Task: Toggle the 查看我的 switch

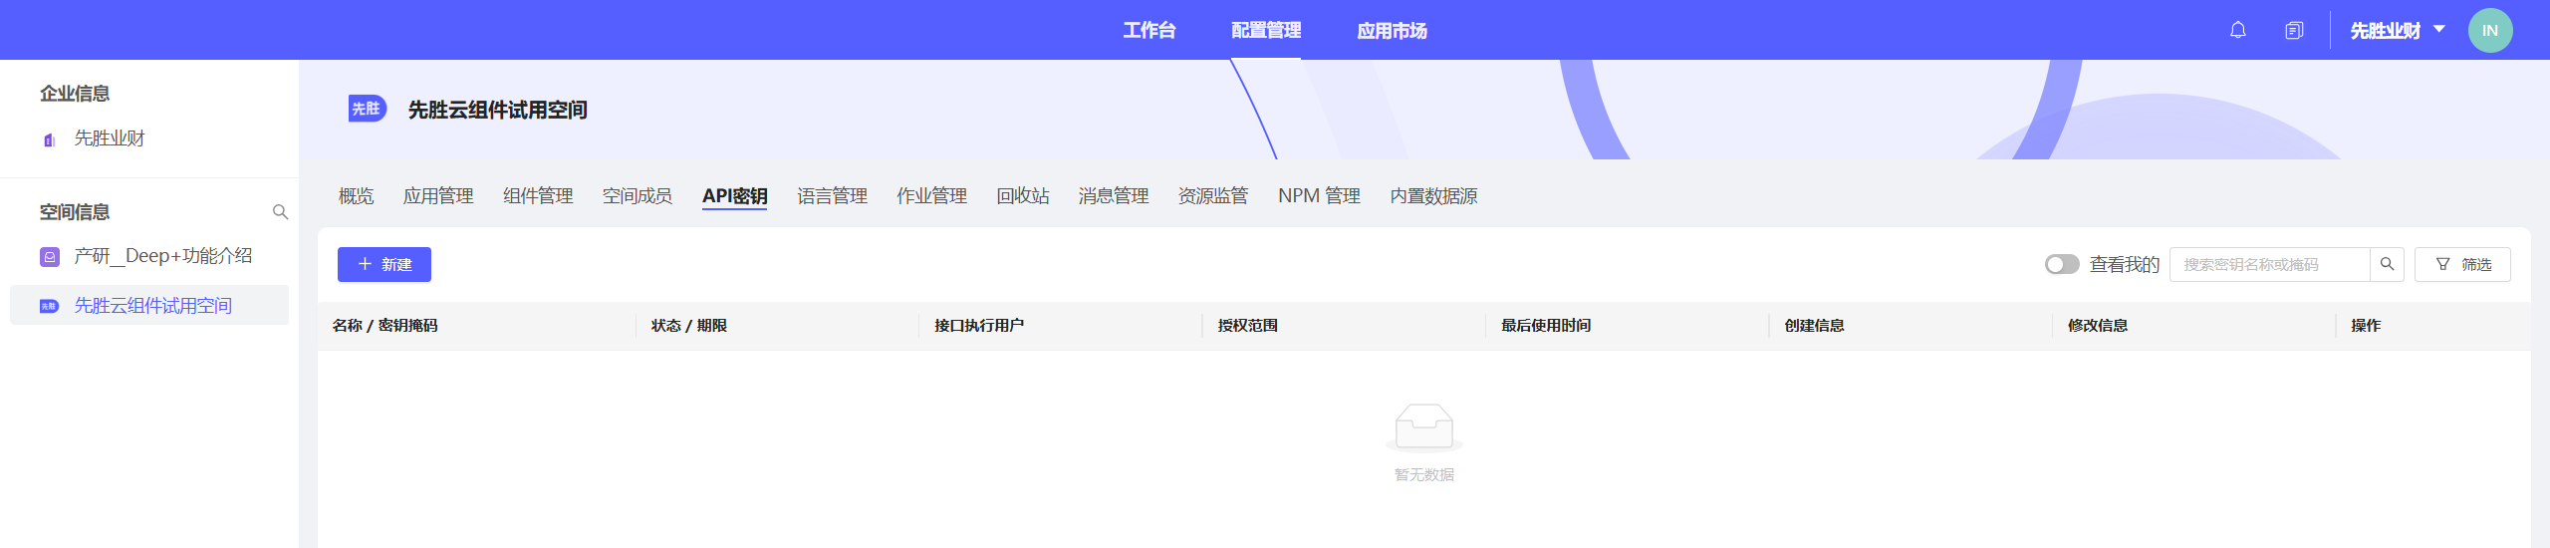Action: pos(2061,264)
